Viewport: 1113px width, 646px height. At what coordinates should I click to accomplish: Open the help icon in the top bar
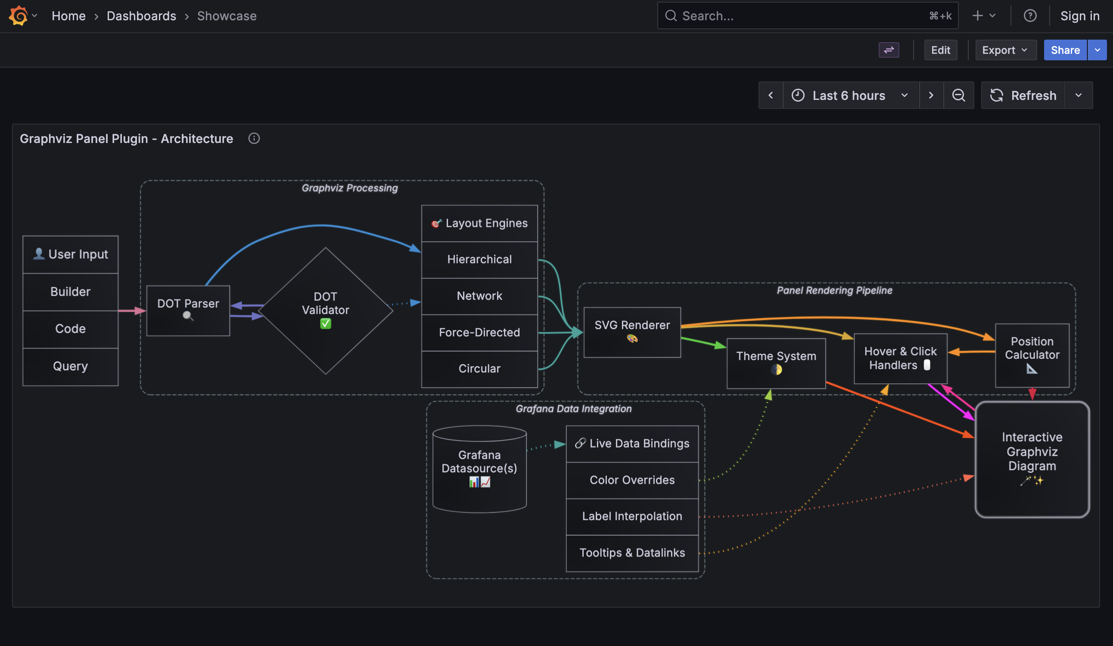1029,16
